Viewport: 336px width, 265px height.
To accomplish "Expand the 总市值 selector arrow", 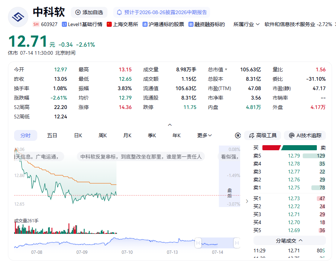I will point(226,69).
